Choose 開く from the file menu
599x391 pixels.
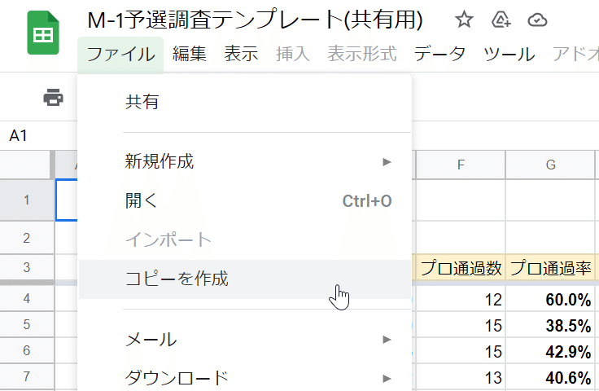[x=244, y=200]
